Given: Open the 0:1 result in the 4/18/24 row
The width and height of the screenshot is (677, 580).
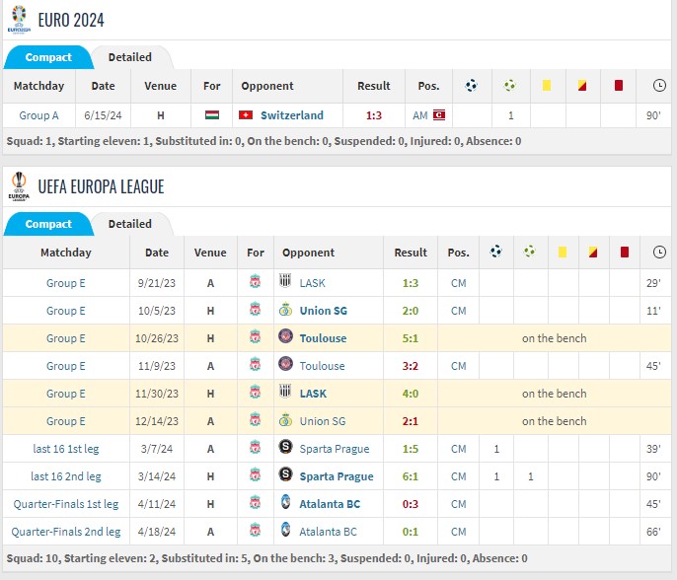Looking at the screenshot, I should point(411,532).
